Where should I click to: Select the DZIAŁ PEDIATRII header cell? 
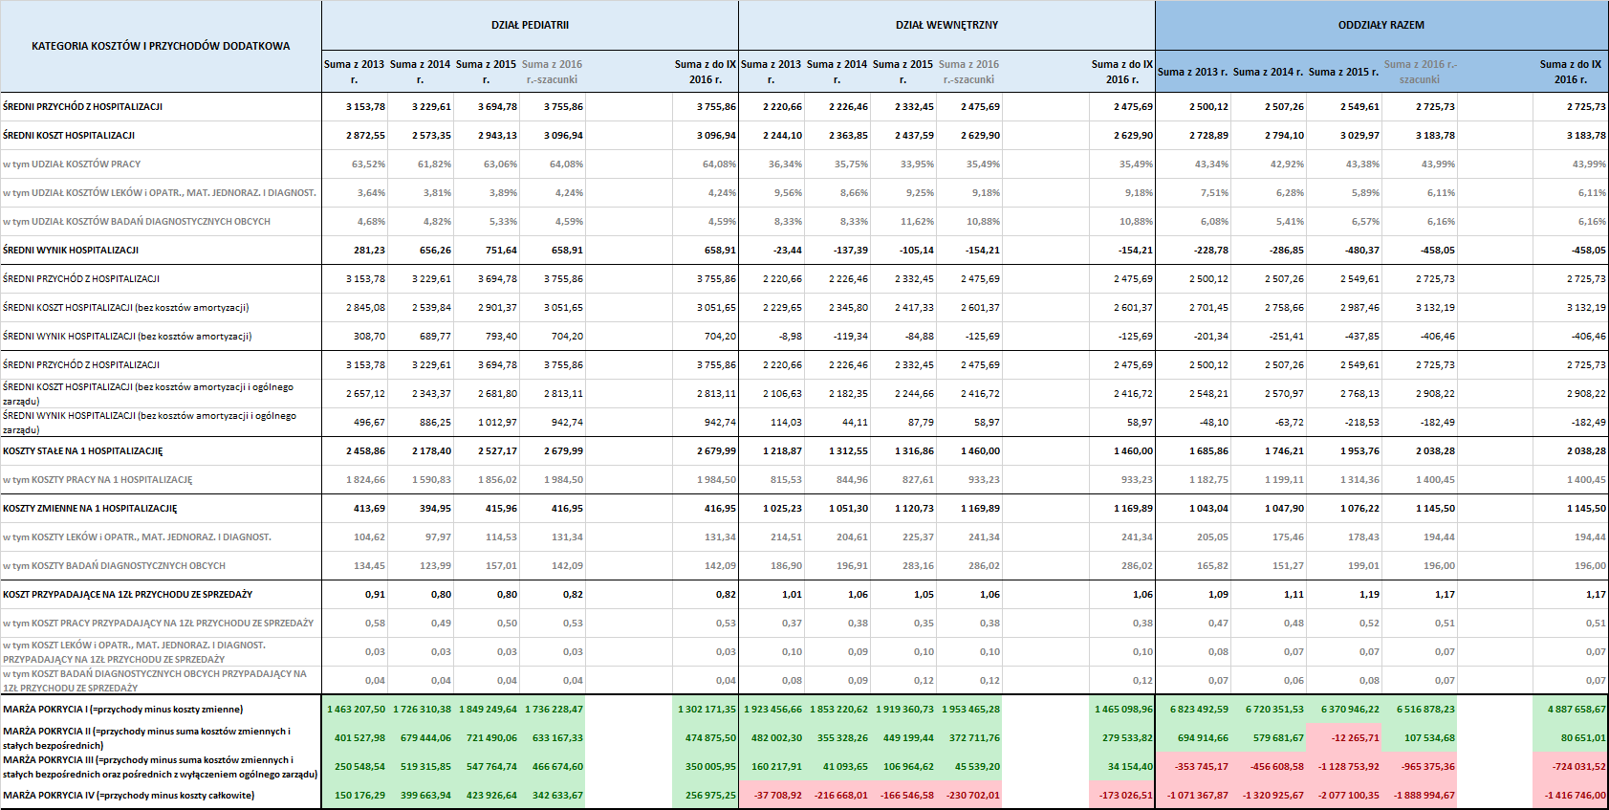point(530,25)
